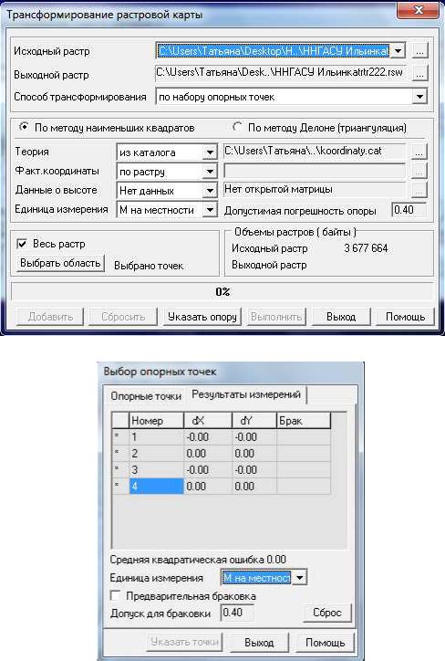Expand the Теория 'из каталога' combo box
The image size is (445, 661).
click(209, 152)
